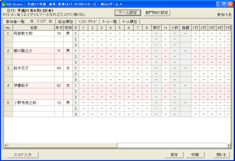235x161 pixels.
Task: Click the 小計 column header
Action: coord(175,28)
